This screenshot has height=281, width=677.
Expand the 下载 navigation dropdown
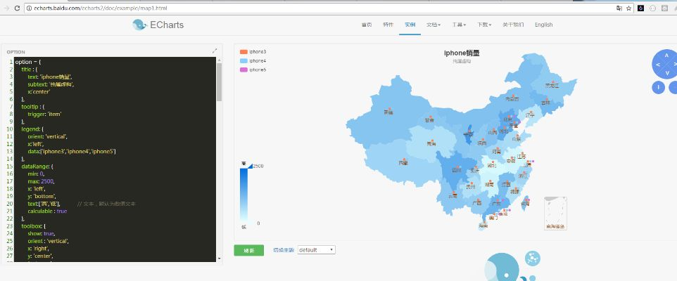[x=484, y=25]
